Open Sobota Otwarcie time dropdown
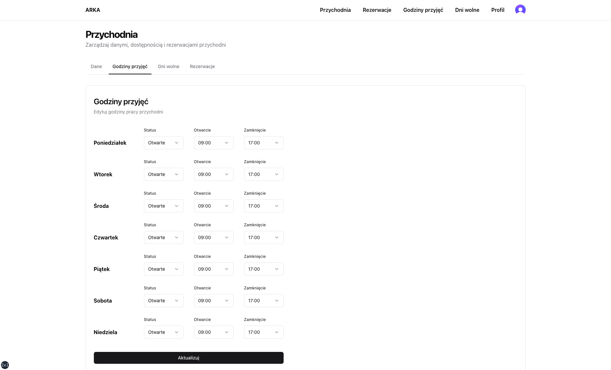The image size is (611, 370). (213, 301)
